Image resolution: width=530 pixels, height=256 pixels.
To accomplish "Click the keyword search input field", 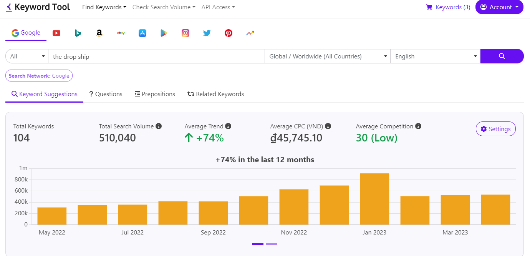I will 156,57.
